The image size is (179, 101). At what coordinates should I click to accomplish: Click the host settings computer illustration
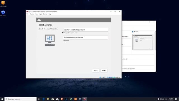[50, 40]
